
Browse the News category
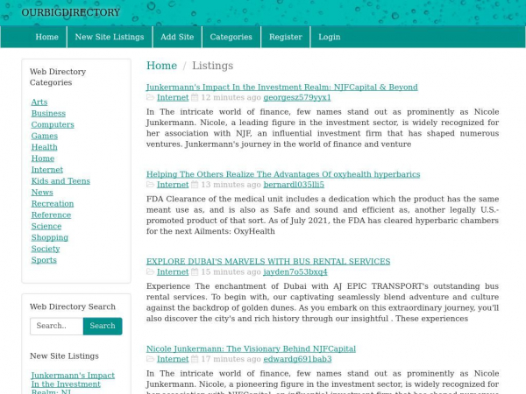[x=42, y=193]
